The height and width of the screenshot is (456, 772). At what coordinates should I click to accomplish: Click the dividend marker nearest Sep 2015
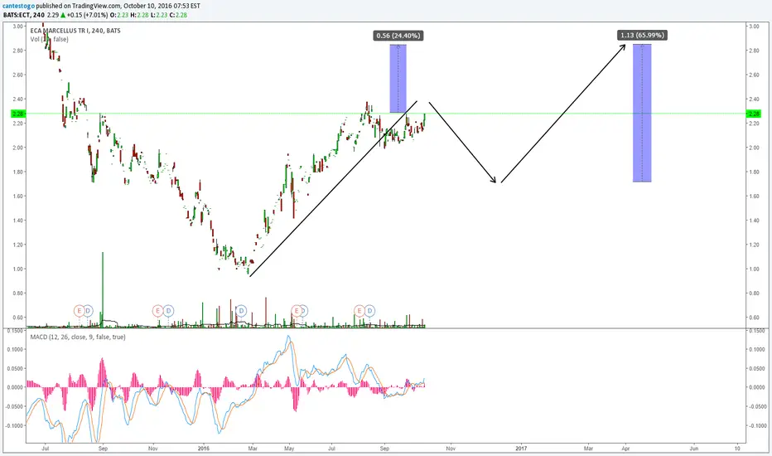[88, 311]
